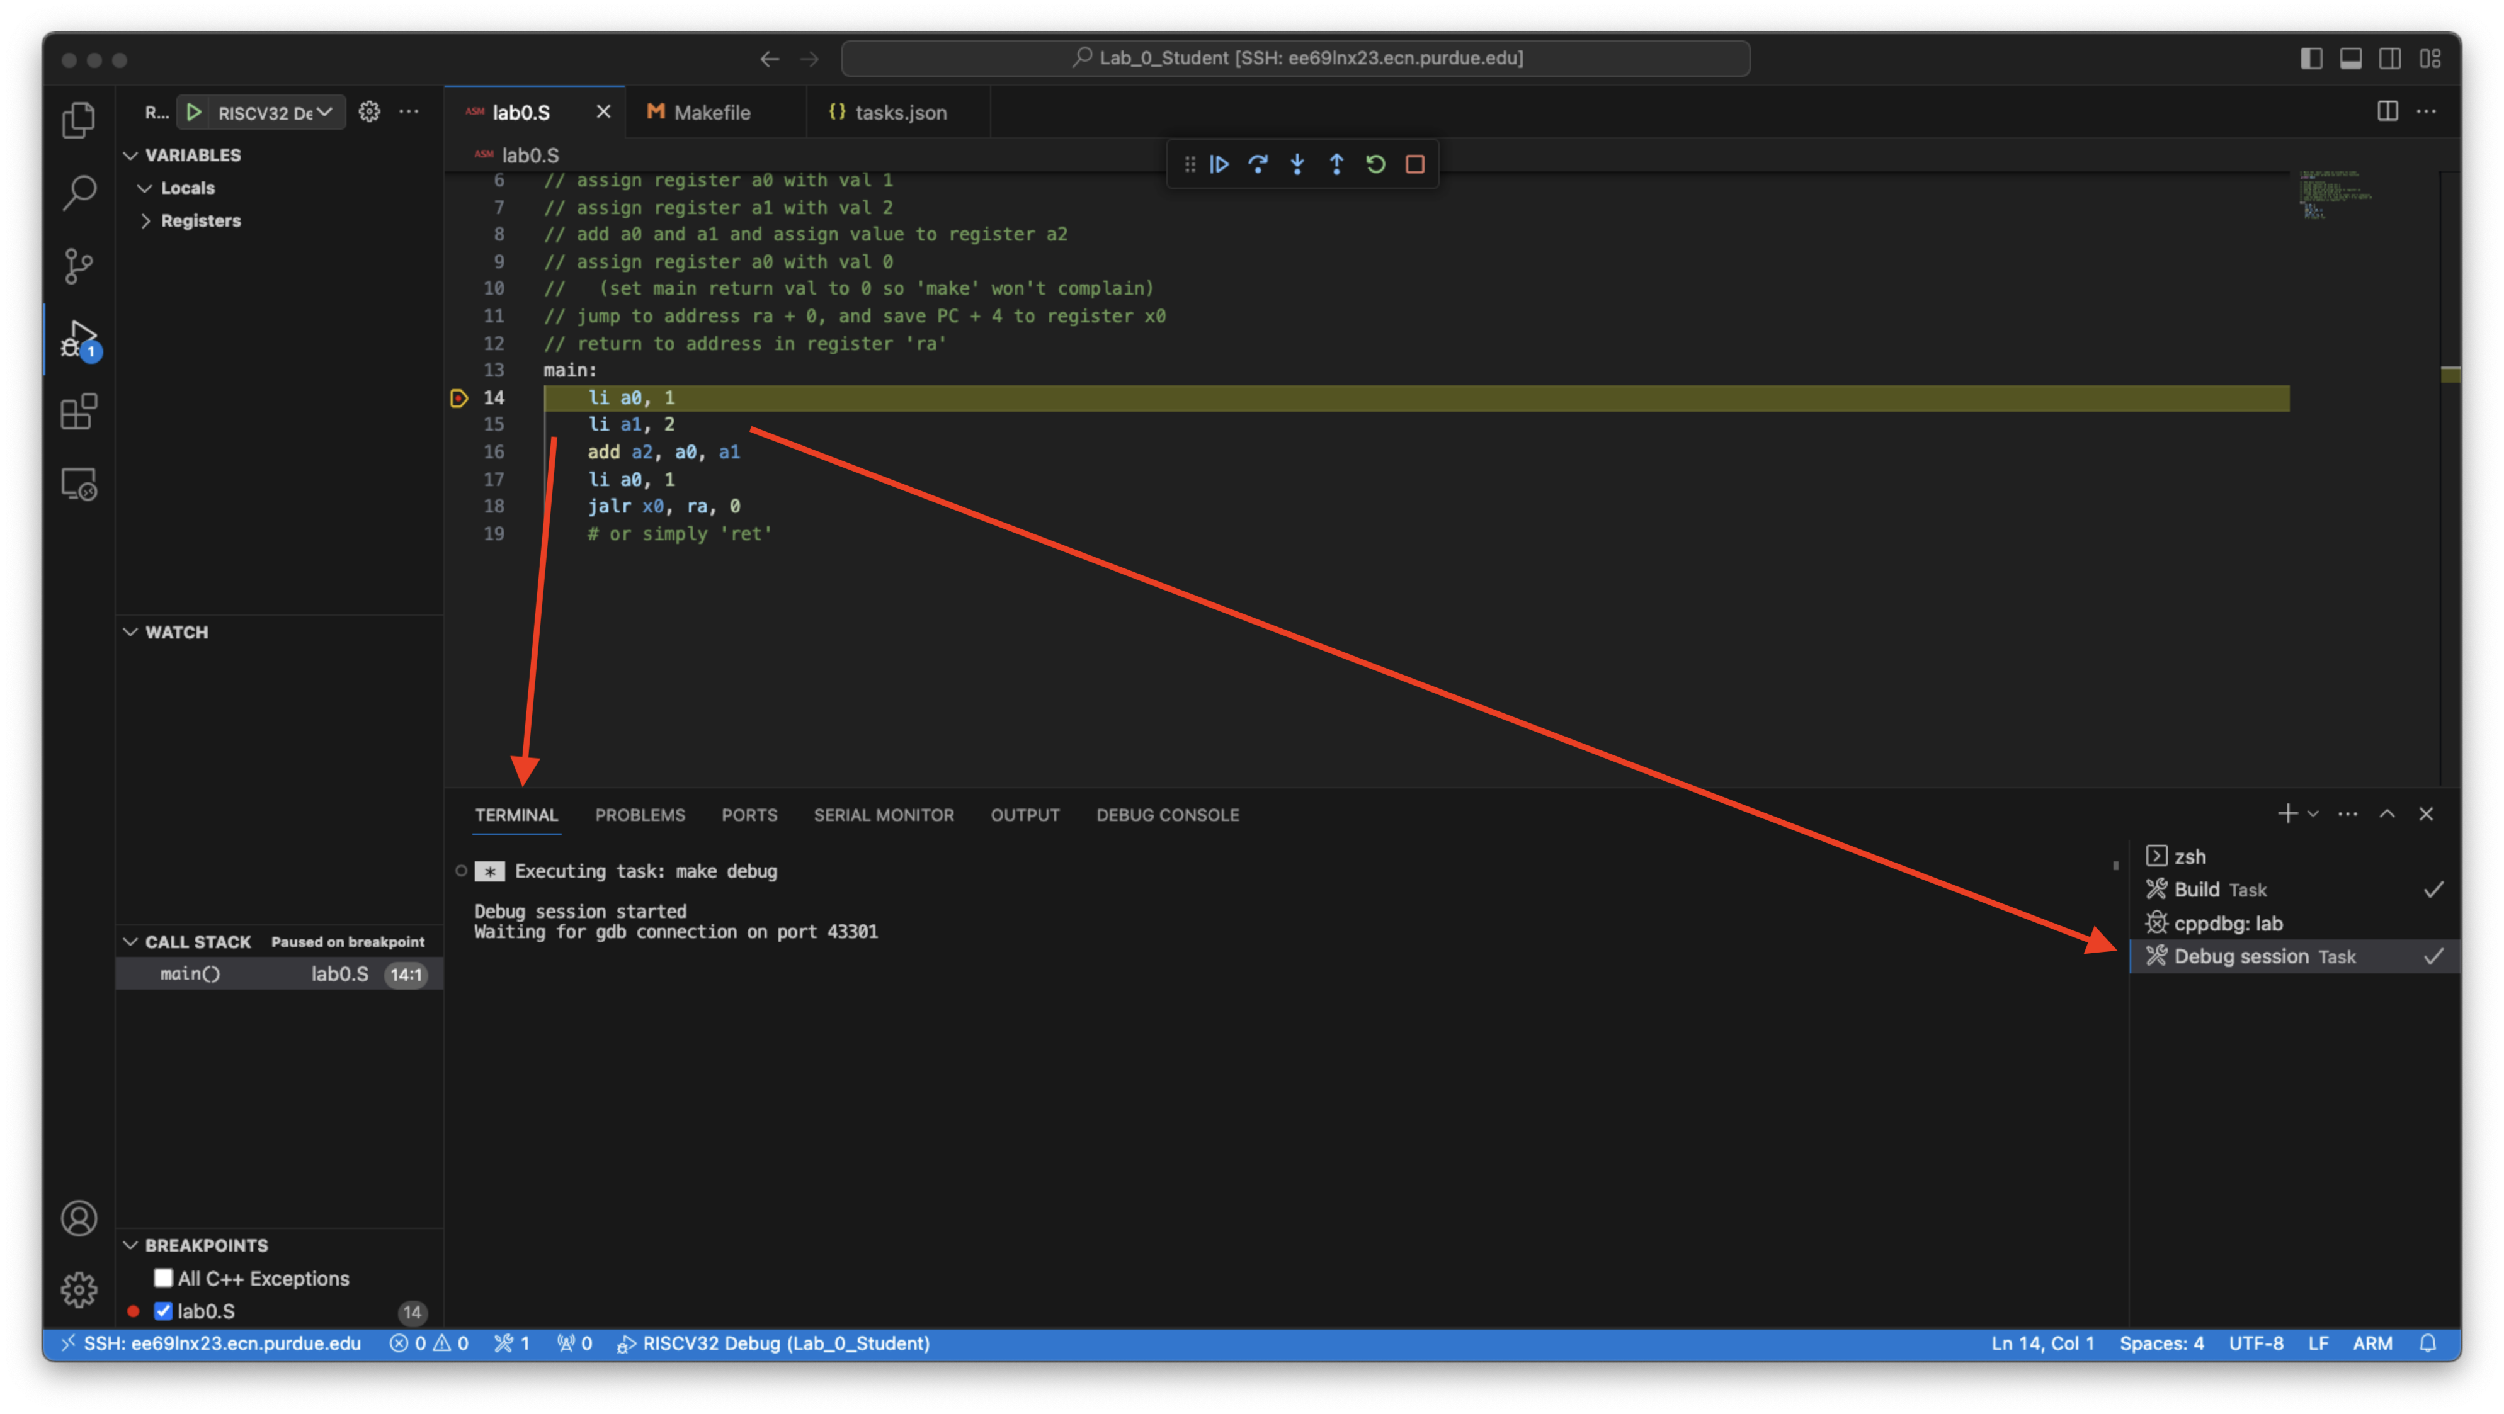Open the notifications bell in status bar
This screenshot has width=2504, height=1414.
[2427, 1343]
